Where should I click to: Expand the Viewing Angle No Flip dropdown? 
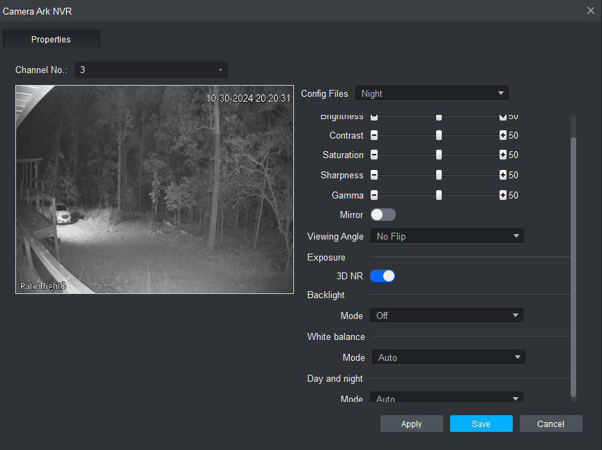pyautogui.click(x=447, y=236)
